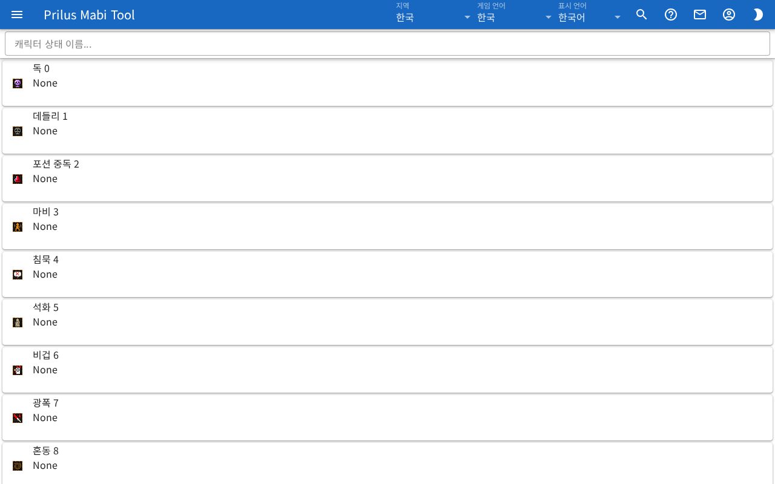The image size is (775, 484).
Task: Expand the 지역 region dropdown
Action: pyautogui.click(x=434, y=13)
